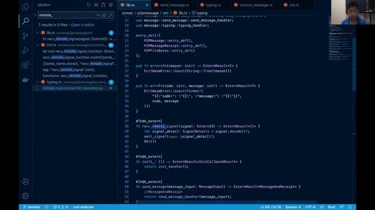
Task: Refresh the search results
Action: (88, 5)
